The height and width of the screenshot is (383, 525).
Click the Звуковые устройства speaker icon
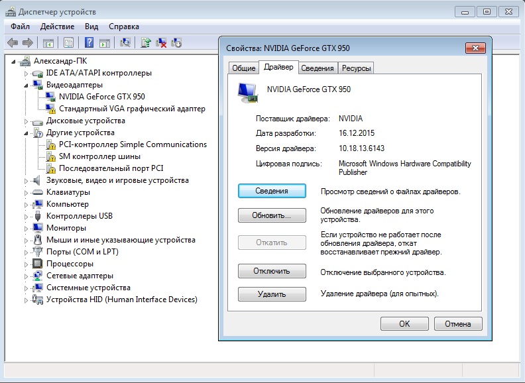(x=37, y=180)
